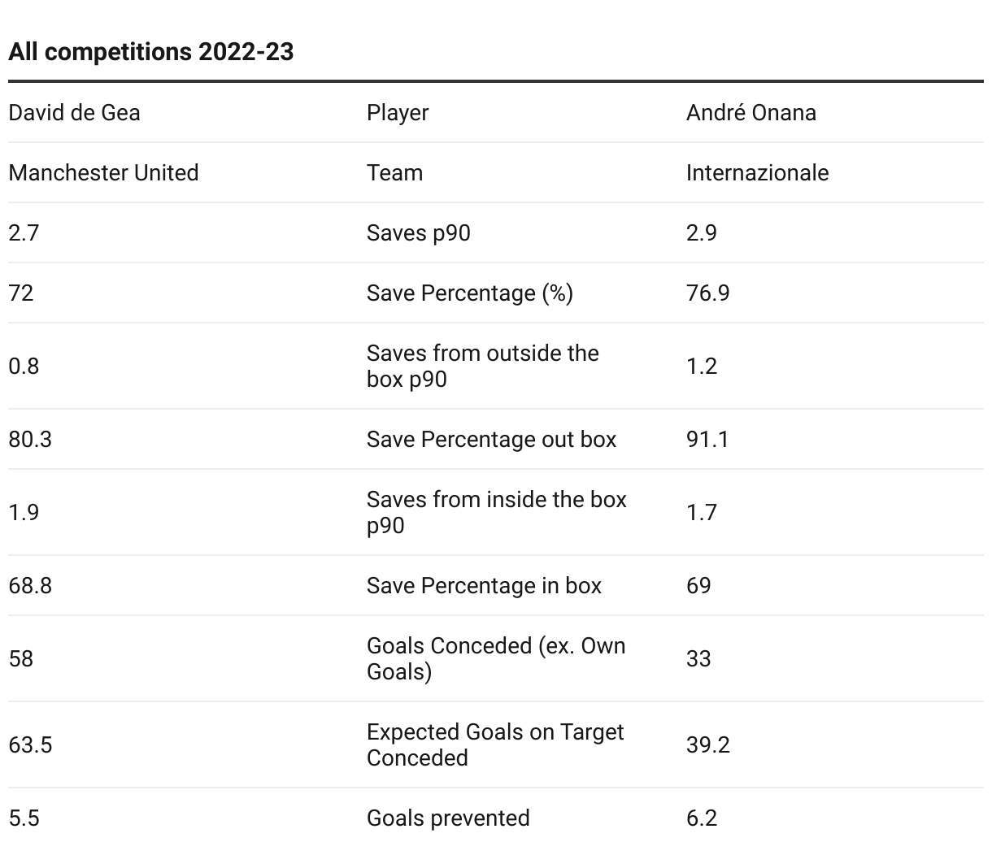Image resolution: width=992 pixels, height=855 pixels.
Task: Select the 'Goals prevented' row label
Action: tap(448, 818)
